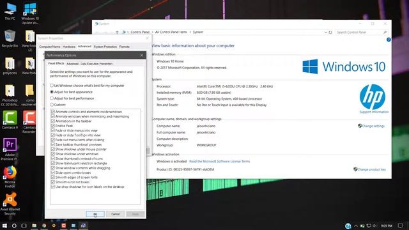Open the Recycle Bin desktop icon
This screenshot has width=409, height=230.
click(10, 38)
